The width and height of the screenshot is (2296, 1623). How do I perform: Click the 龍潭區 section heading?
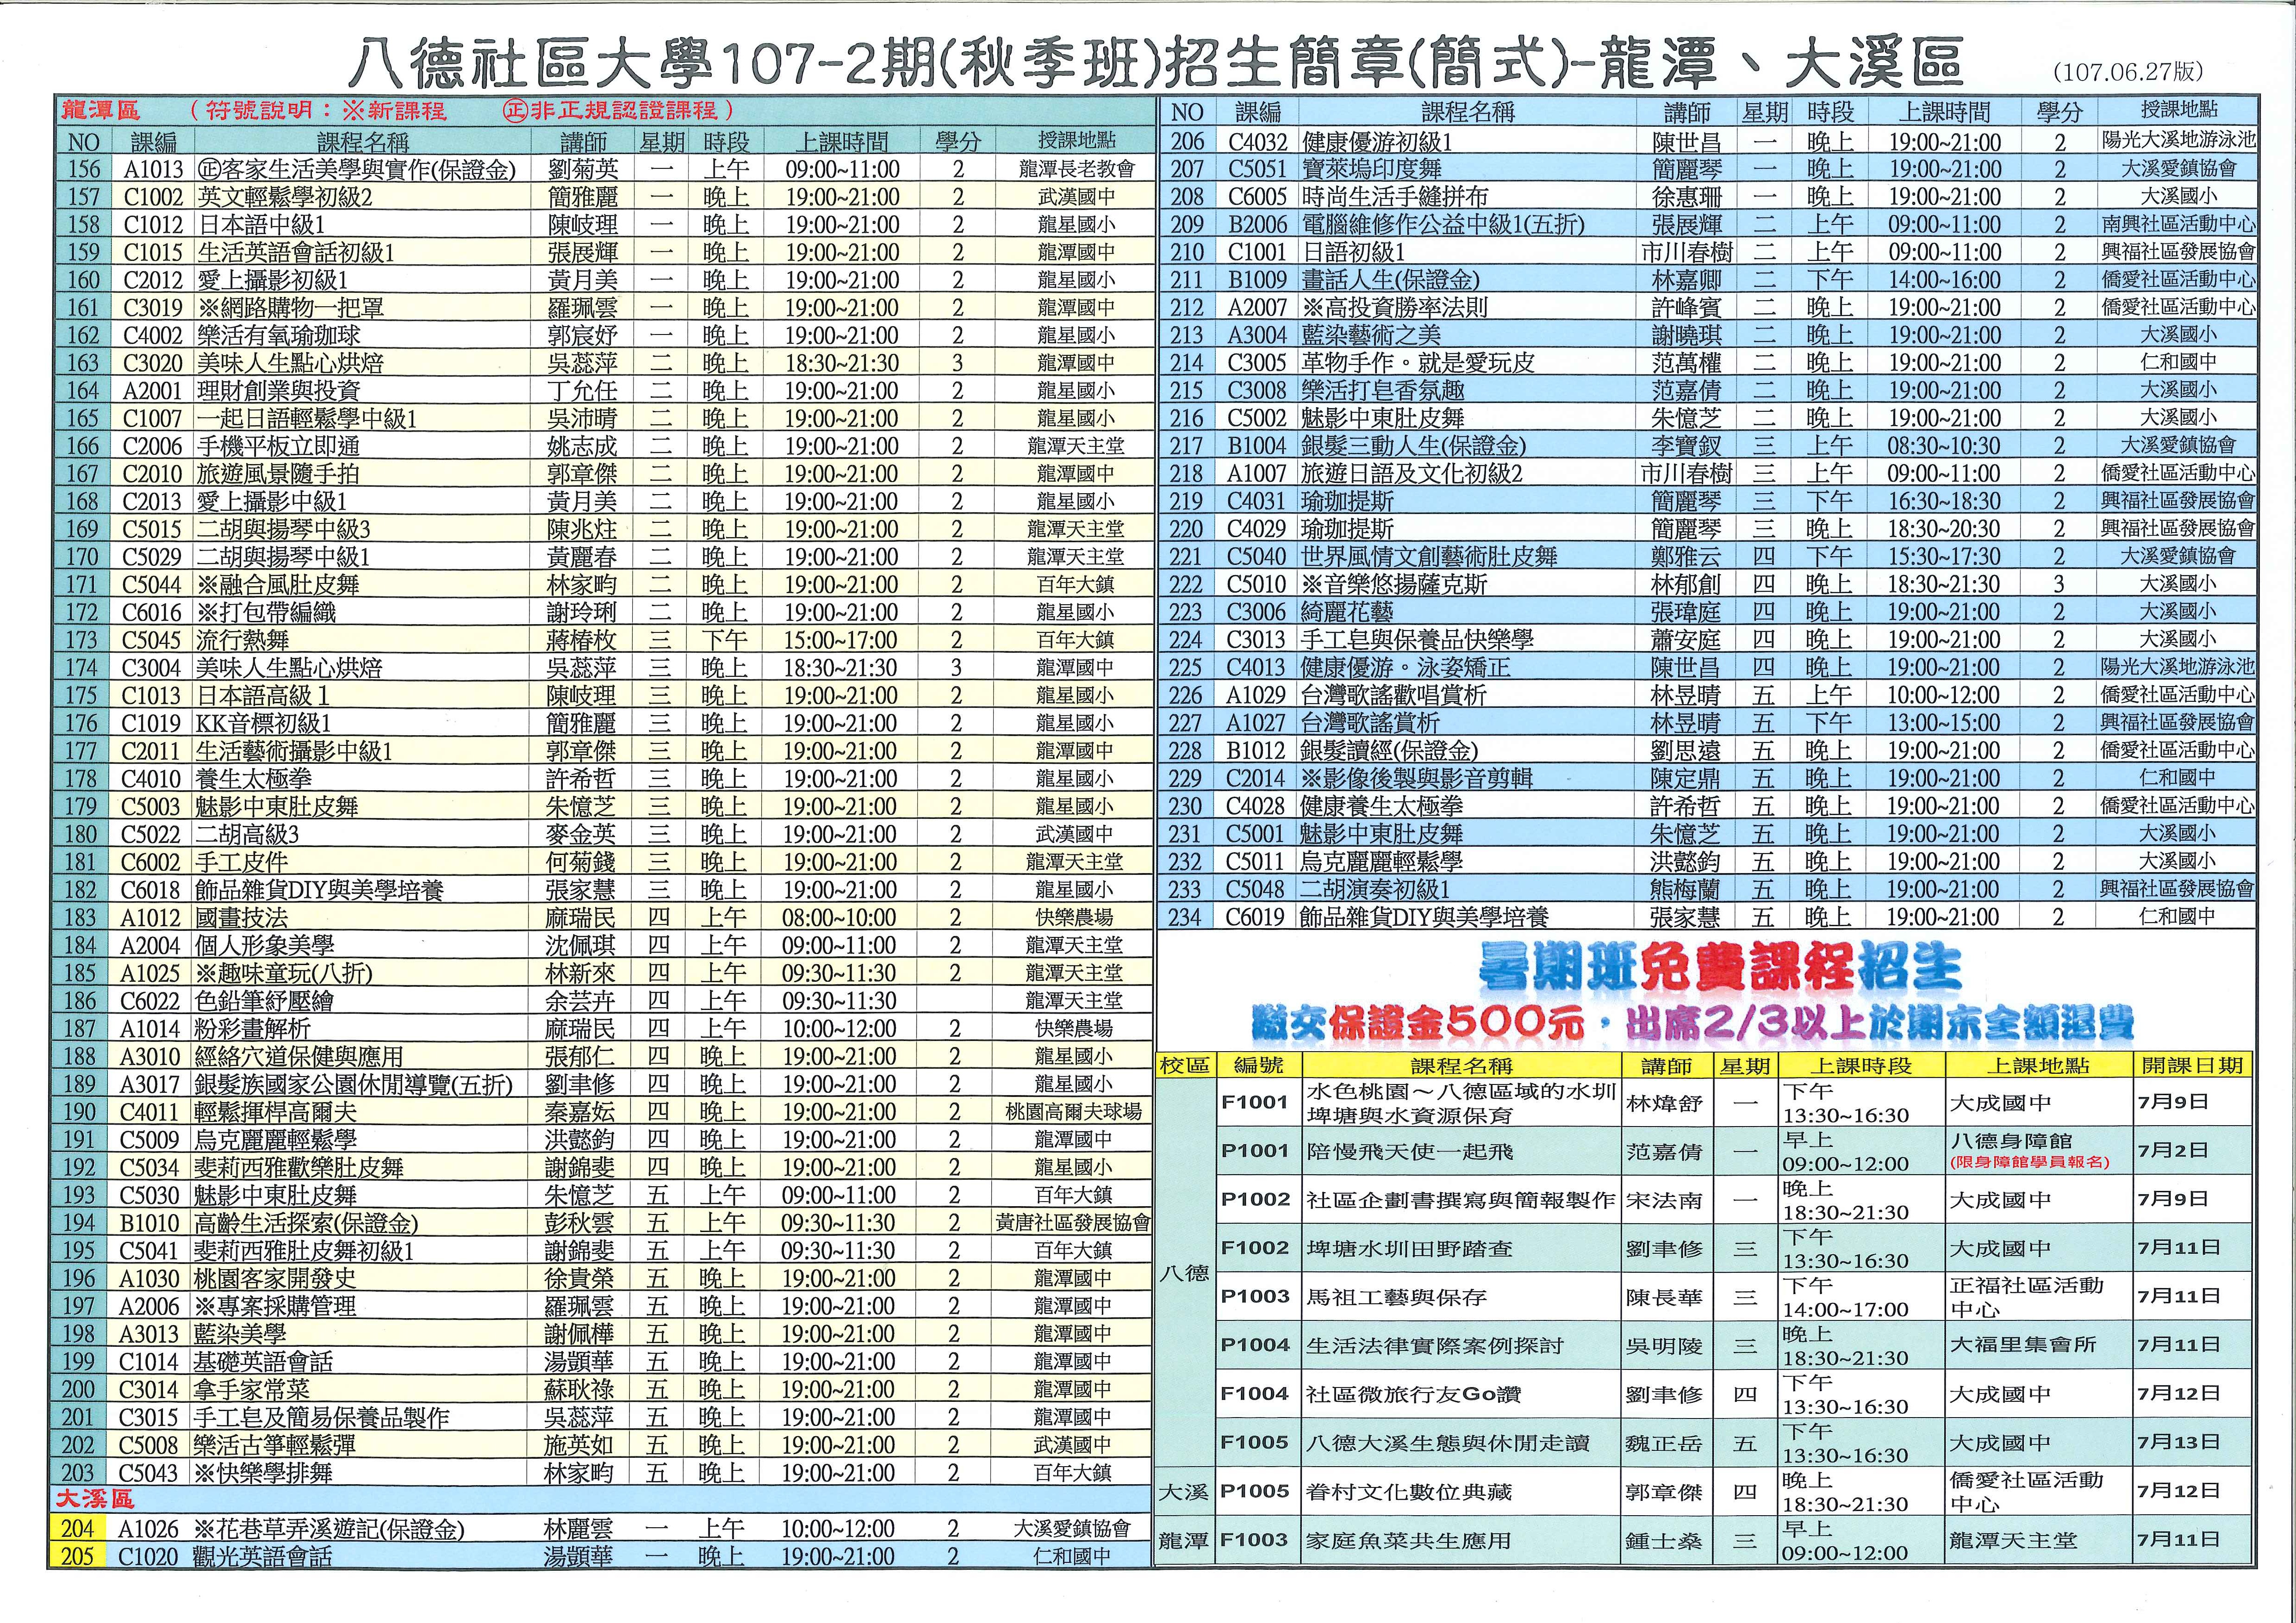pyautogui.click(x=101, y=110)
